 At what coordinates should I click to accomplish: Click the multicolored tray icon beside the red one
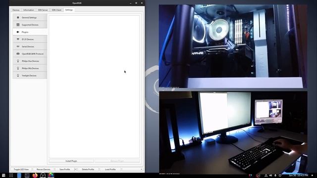(x=251, y=176)
